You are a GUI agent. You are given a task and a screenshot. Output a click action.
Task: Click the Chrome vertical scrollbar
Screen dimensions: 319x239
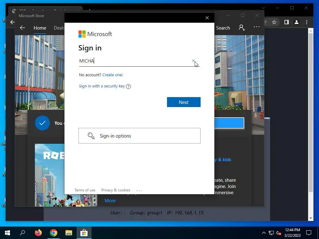click(x=311, y=112)
